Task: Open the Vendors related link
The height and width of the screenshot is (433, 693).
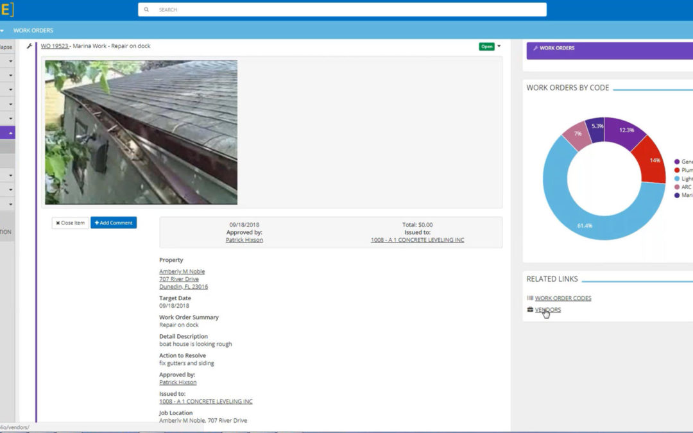Action: tap(548, 310)
